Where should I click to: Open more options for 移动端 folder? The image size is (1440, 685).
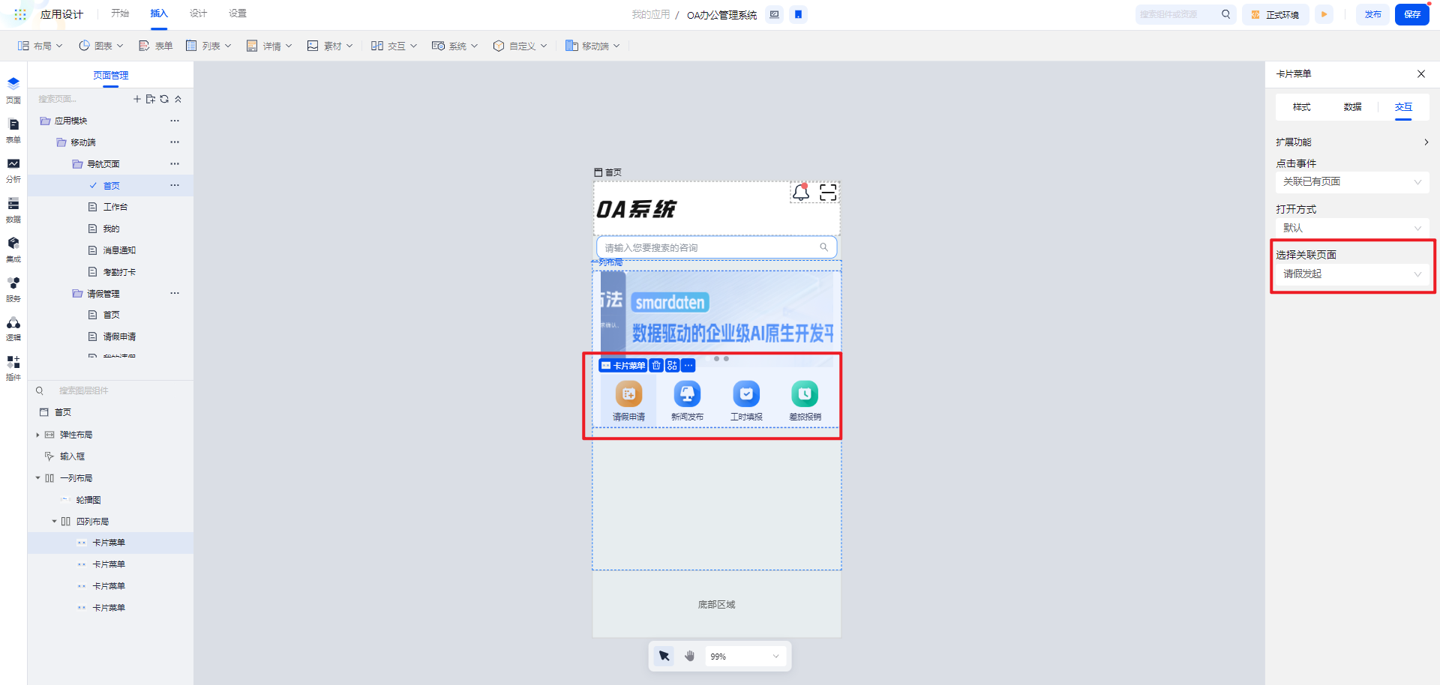(x=175, y=142)
